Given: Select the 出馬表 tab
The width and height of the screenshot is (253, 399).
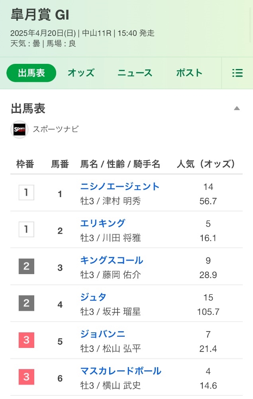Looking at the screenshot, I should pyautogui.click(x=31, y=73).
